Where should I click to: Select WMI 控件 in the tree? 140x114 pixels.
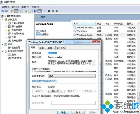(16, 58)
